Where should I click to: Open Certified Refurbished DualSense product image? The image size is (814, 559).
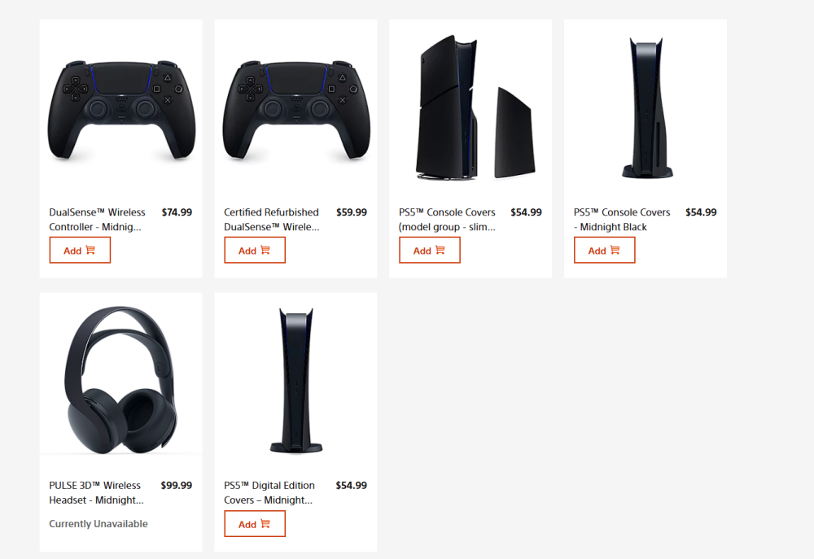pyautogui.click(x=296, y=110)
